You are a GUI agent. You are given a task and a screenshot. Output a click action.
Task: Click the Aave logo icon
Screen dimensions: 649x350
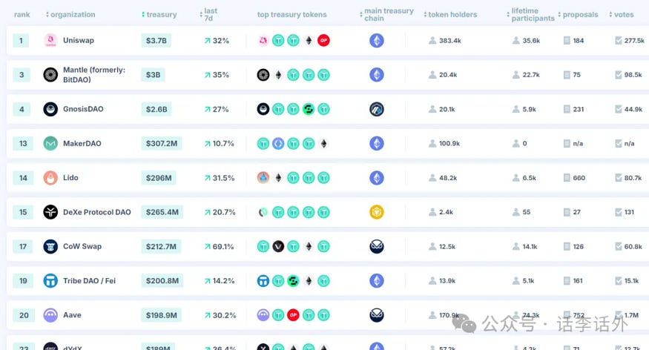[50, 315]
